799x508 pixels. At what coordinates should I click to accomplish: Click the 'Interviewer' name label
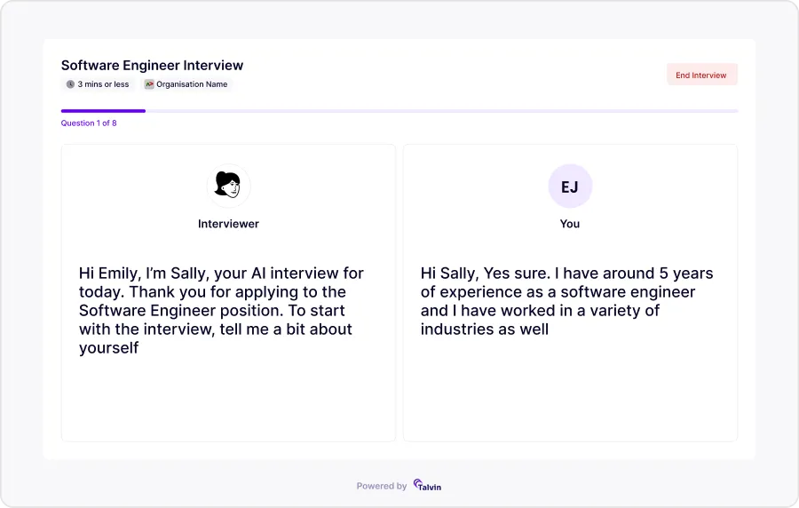[x=228, y=224]
